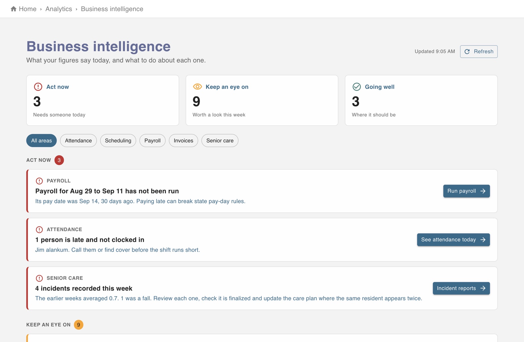Image resolution: width=524 pixels, height=342 pixels.
Task: Open Analytics breadcrumb link
Action: [59, 9]
